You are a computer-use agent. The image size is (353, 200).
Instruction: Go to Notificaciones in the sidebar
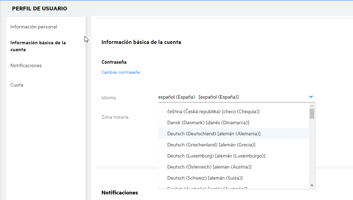pyautogui.click(x=26, y=65)
